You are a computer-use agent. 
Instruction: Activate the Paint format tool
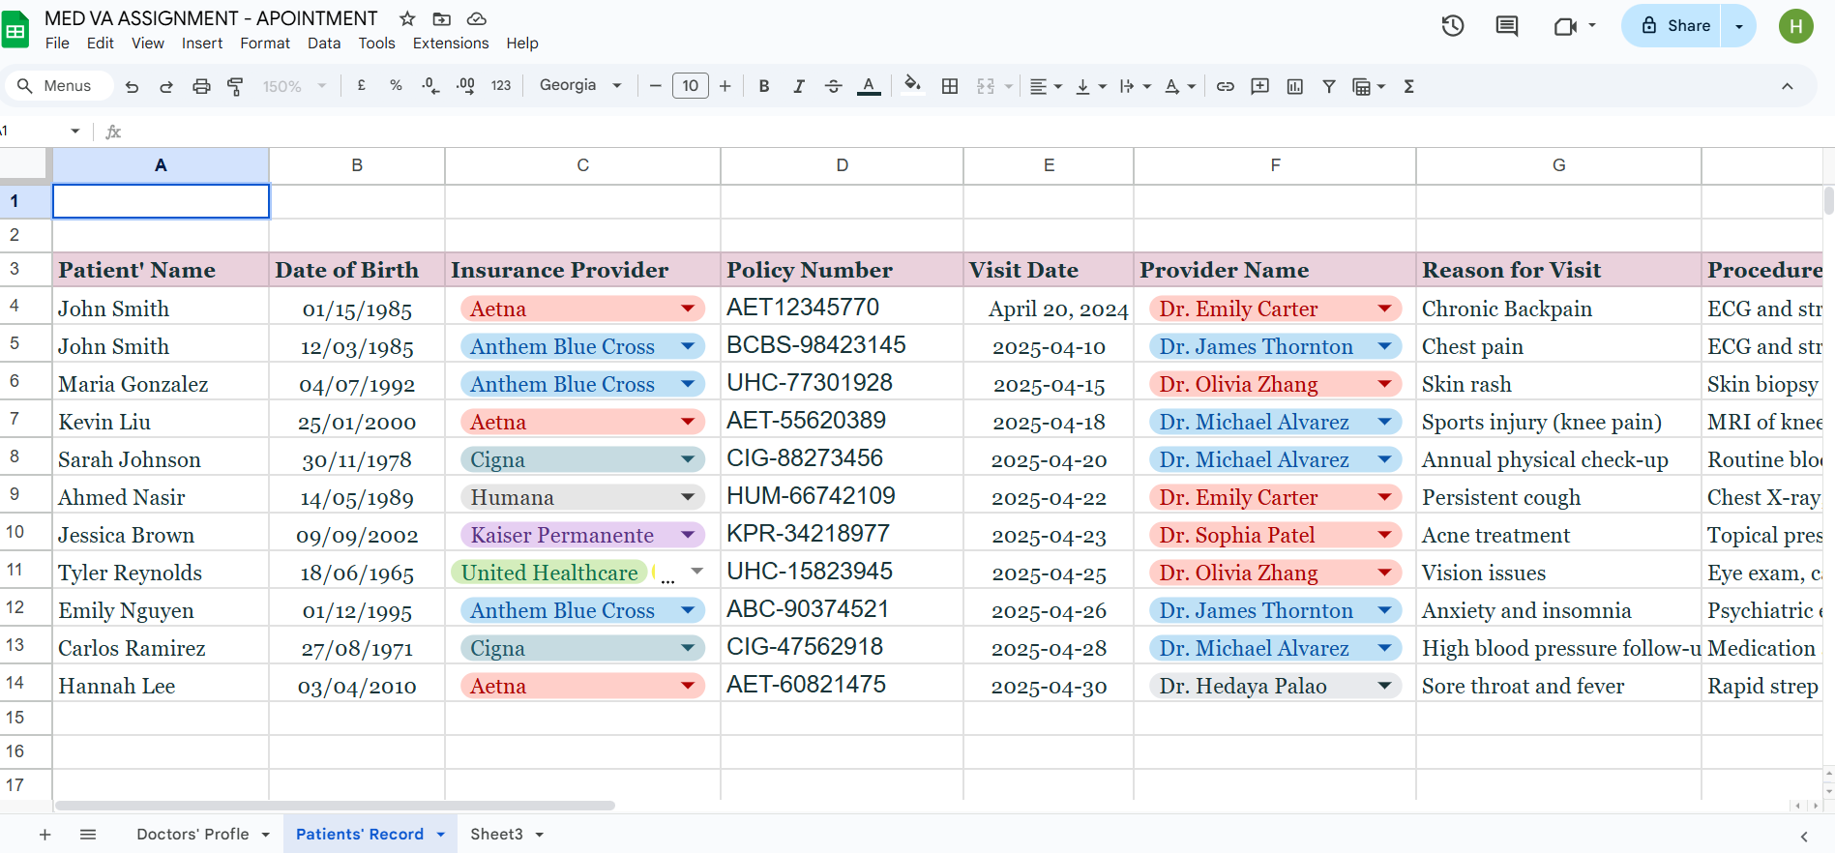coord(235,86)
